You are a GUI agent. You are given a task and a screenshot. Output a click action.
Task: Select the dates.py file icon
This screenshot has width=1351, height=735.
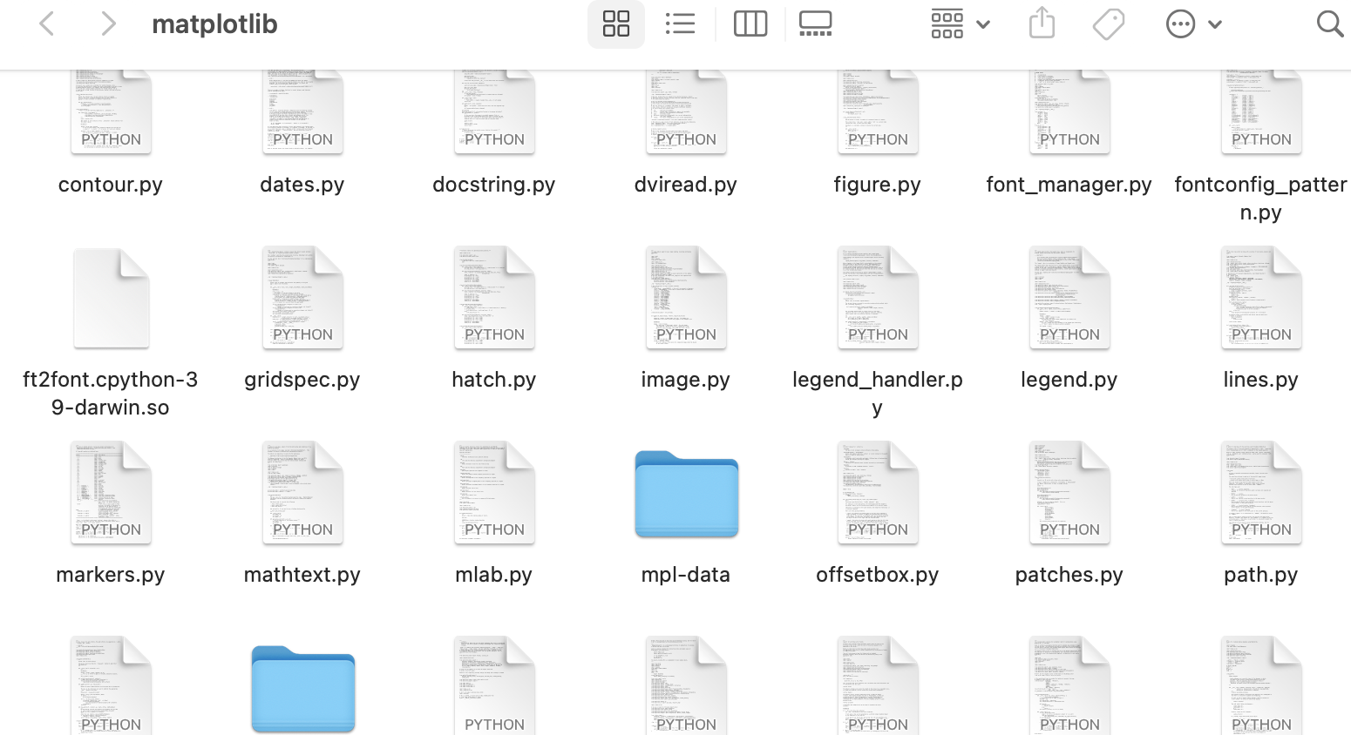[x=302, y=111]
